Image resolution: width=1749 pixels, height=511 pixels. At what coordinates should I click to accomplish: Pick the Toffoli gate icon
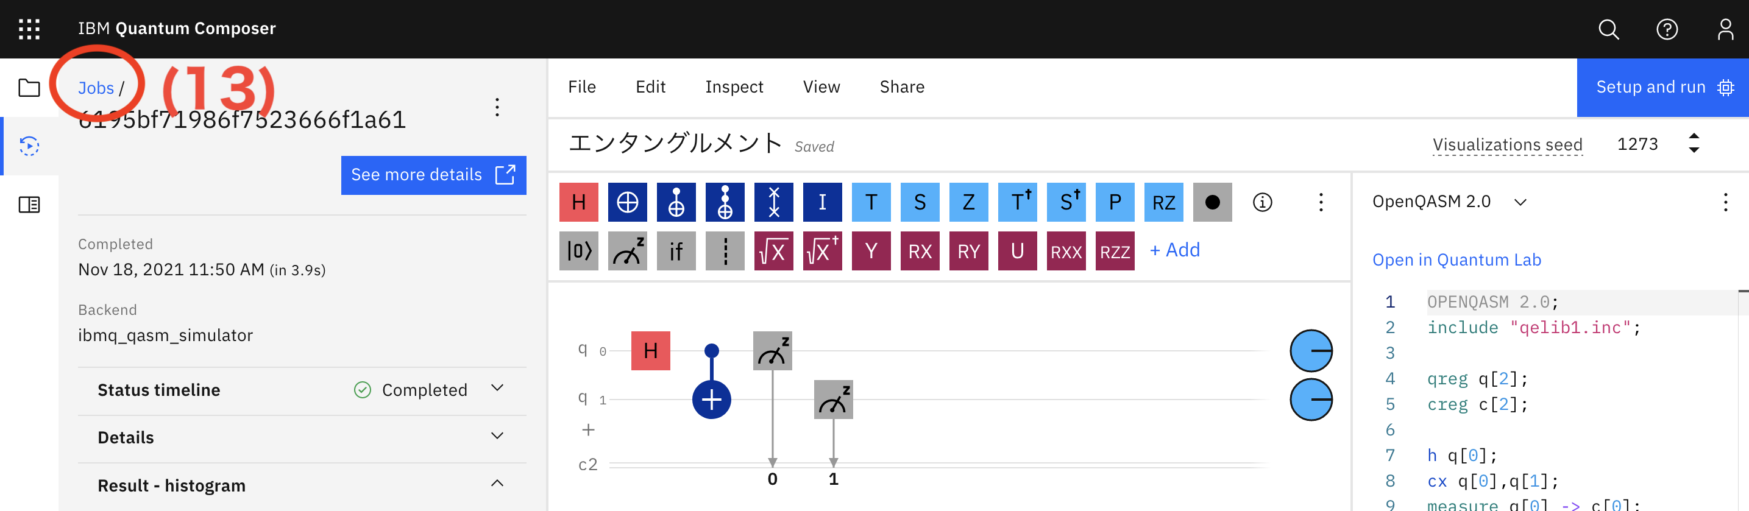pyautogui.click(x=725, y=202)
